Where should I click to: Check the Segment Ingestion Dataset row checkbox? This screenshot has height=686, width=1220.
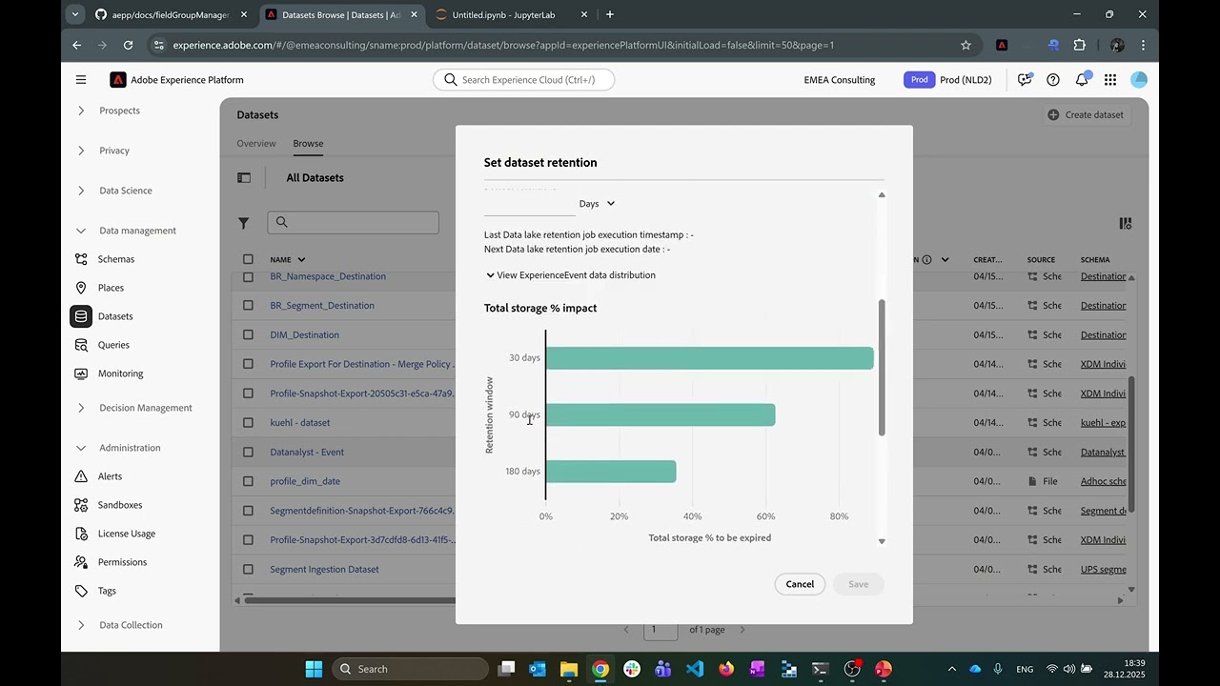click(248, 570)
